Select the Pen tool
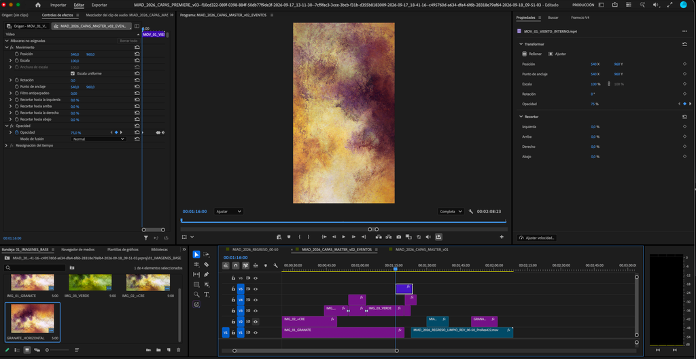Screen dimensions: 696x359 (207, 274)
